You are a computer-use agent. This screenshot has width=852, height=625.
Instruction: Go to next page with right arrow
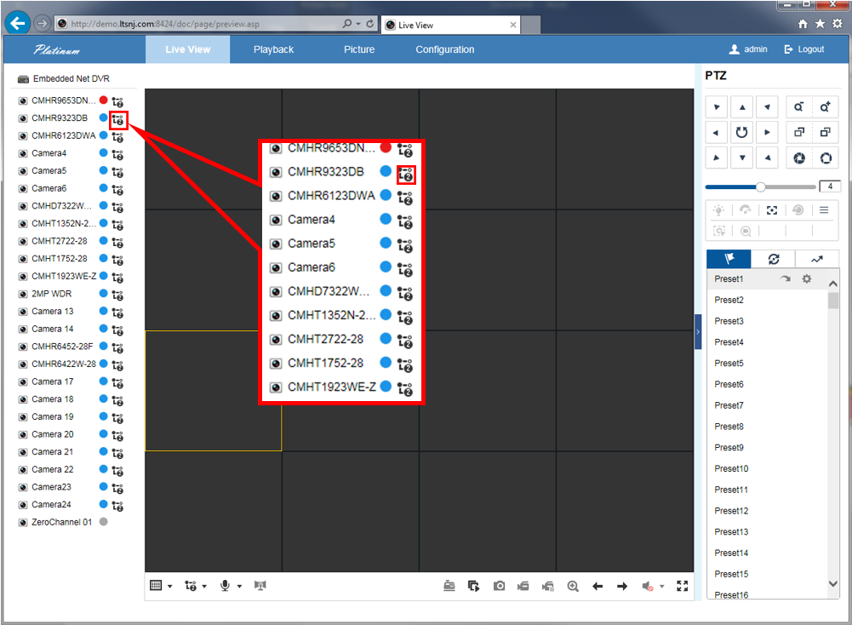click(x=622, y=586)
